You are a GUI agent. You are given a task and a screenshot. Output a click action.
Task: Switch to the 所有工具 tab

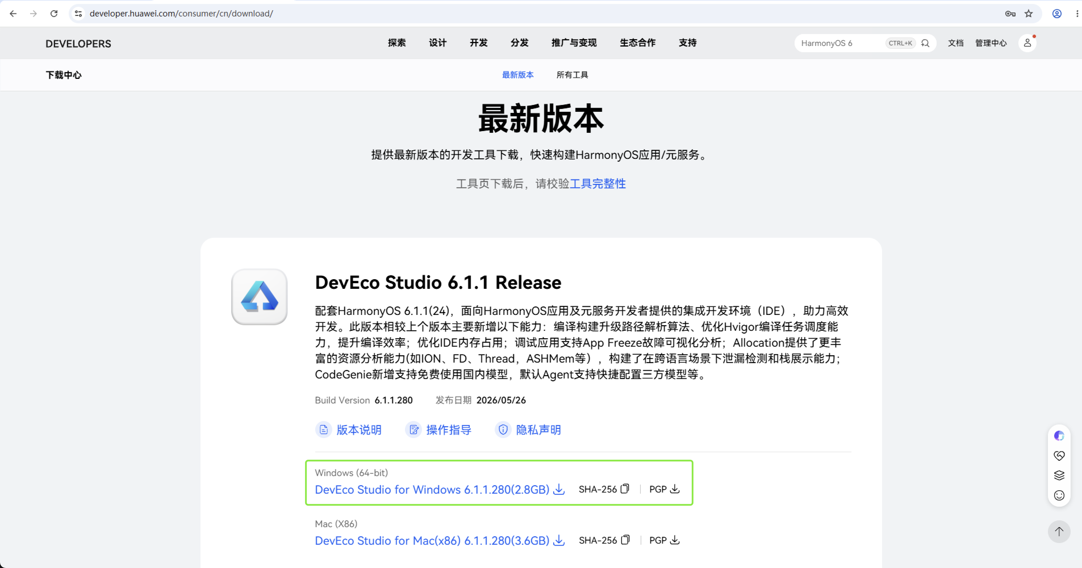click(572, 75)
